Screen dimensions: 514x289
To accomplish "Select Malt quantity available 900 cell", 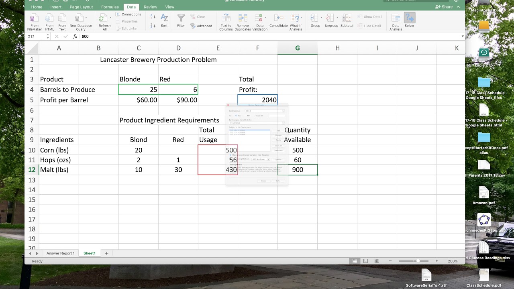I will pos(298,170).
